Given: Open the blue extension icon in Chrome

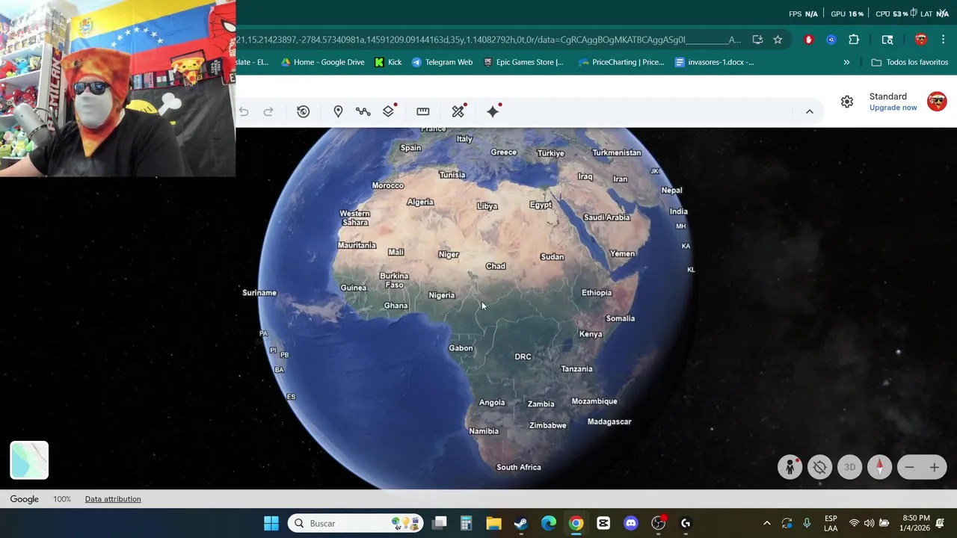Looking at the screenshot, I should click(x=831, y=40).
